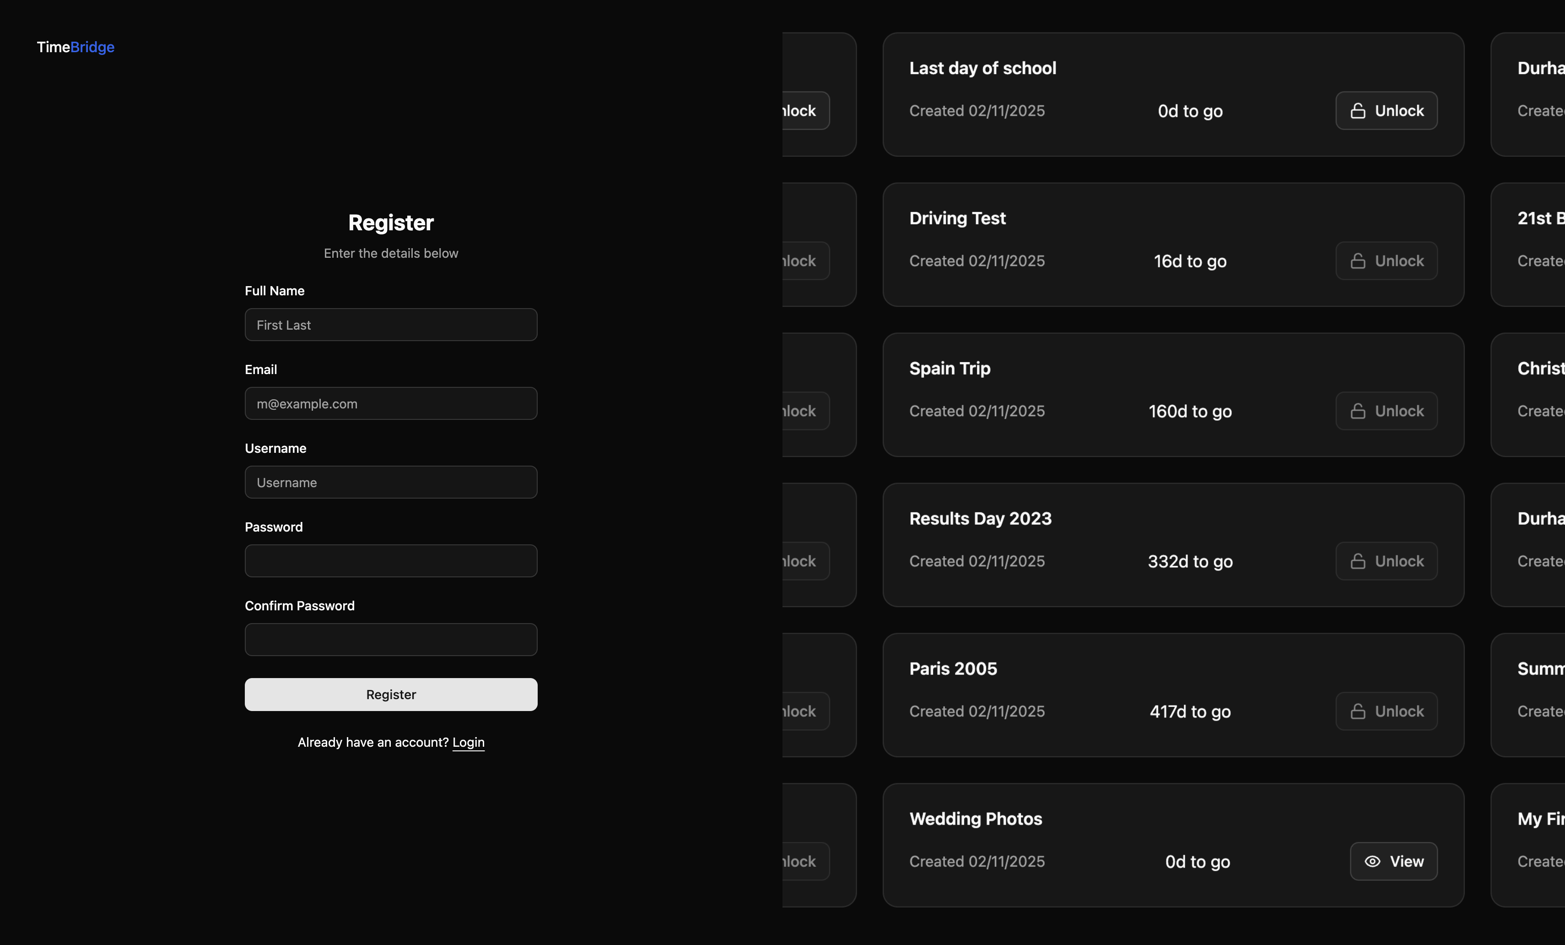Image resolution: width=1565 pixels, height=945 pixels.
Task: Select the Username text box
Action: point(391,483)
